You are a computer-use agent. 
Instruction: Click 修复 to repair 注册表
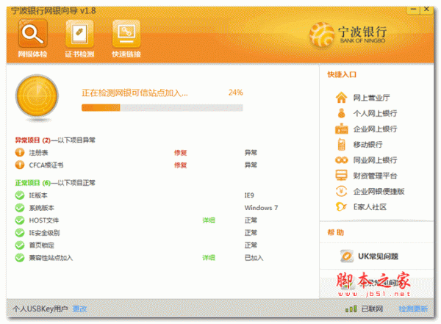coord(180,153)
